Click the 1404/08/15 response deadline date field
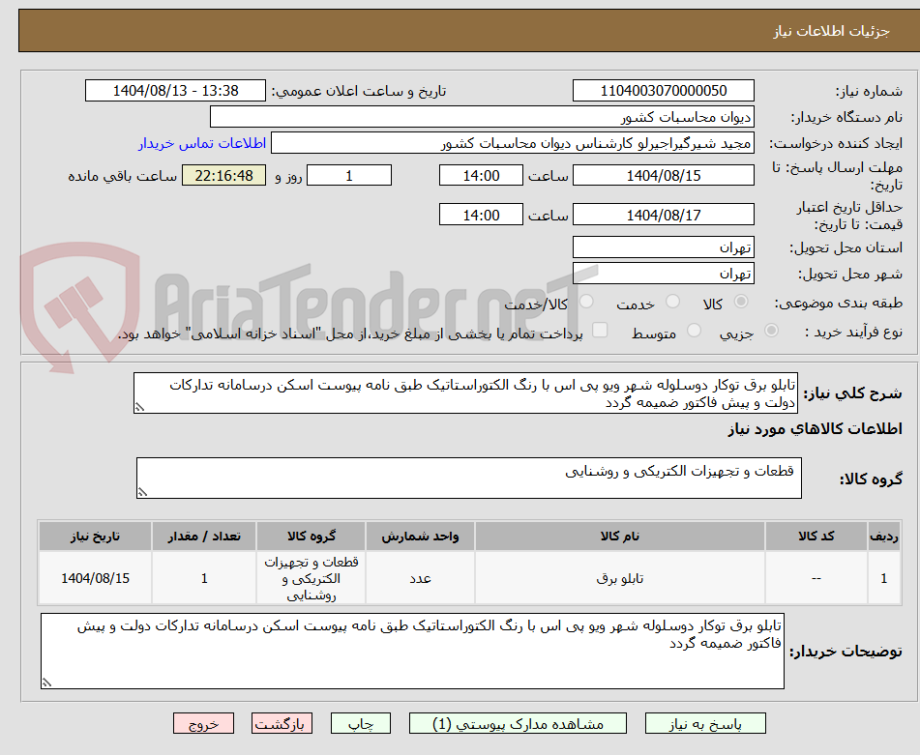 (x=664, y=175)
